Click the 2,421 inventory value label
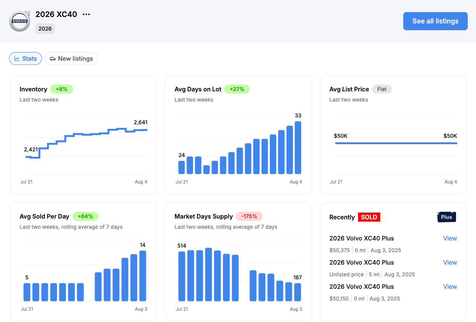 (31, 149)
